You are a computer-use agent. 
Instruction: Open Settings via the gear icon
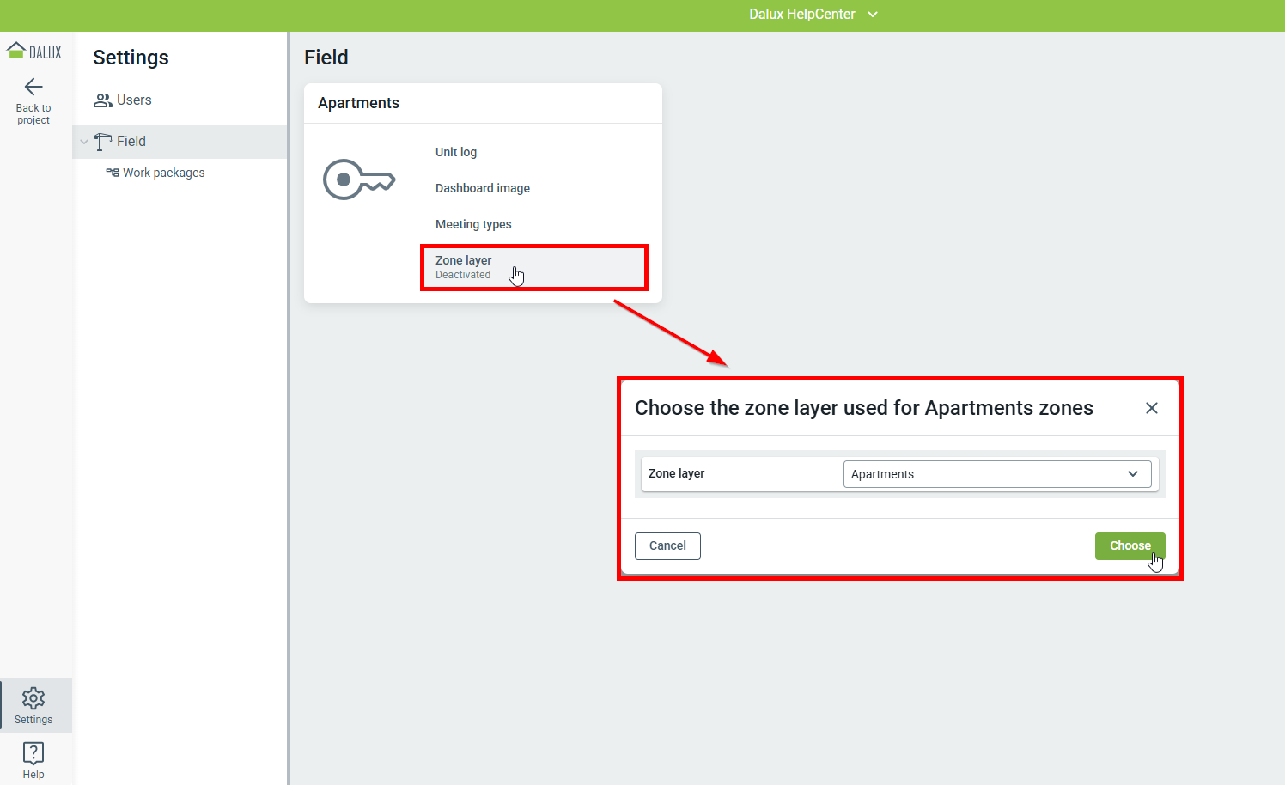click(x=33, y=697)
